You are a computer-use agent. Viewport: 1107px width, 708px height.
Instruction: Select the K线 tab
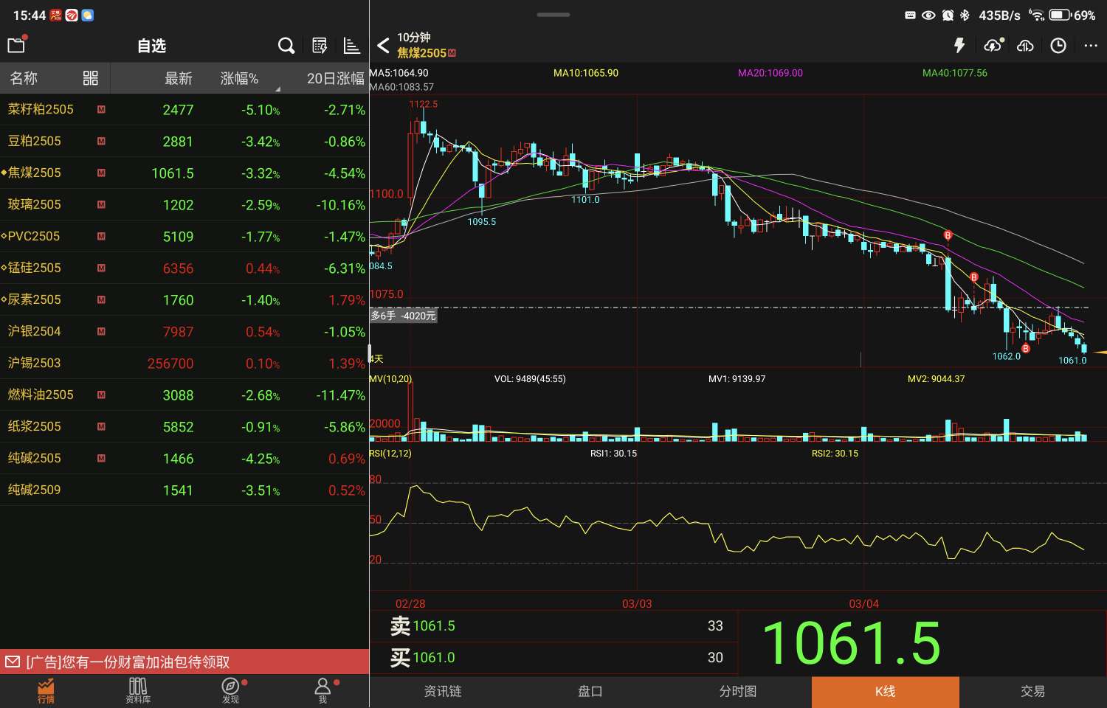[886, 691]
